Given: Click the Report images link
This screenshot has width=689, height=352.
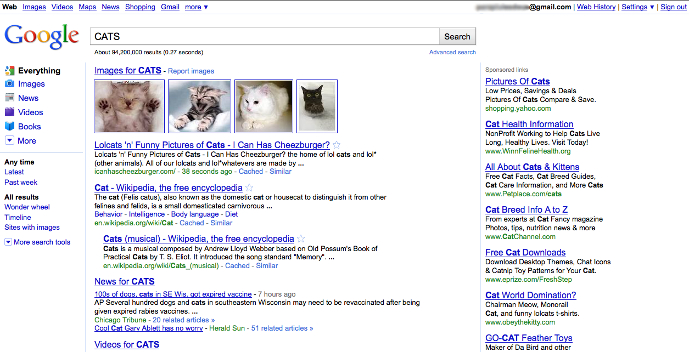Looking at the screenshot, I should [191, 71].
